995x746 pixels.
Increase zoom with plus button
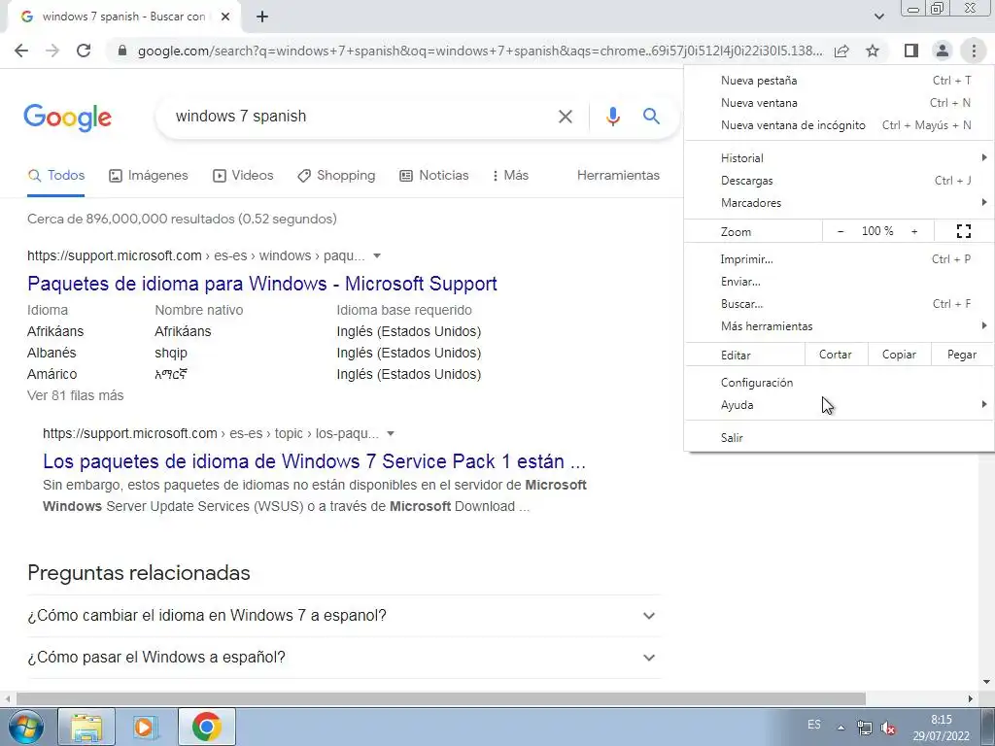point(914,231)
